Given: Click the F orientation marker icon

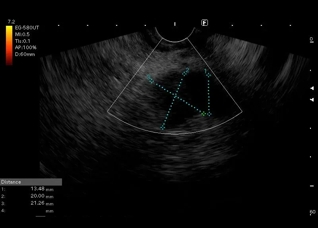Looking at the screenshot, I should (205, 23).
